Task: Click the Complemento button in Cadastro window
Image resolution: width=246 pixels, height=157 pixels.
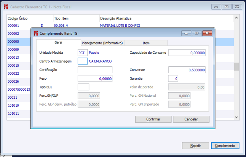Action: tap(225, 146)
